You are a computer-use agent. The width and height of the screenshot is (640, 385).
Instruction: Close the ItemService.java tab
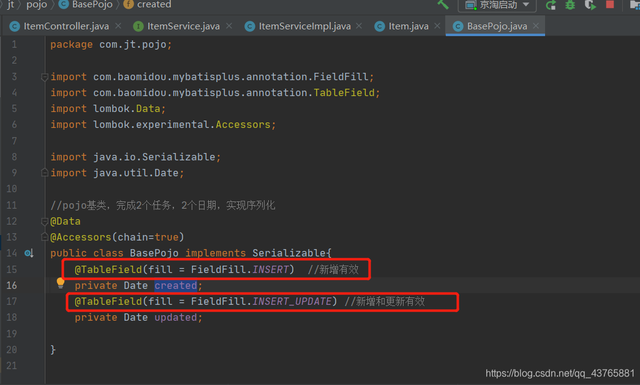point(229,26)
